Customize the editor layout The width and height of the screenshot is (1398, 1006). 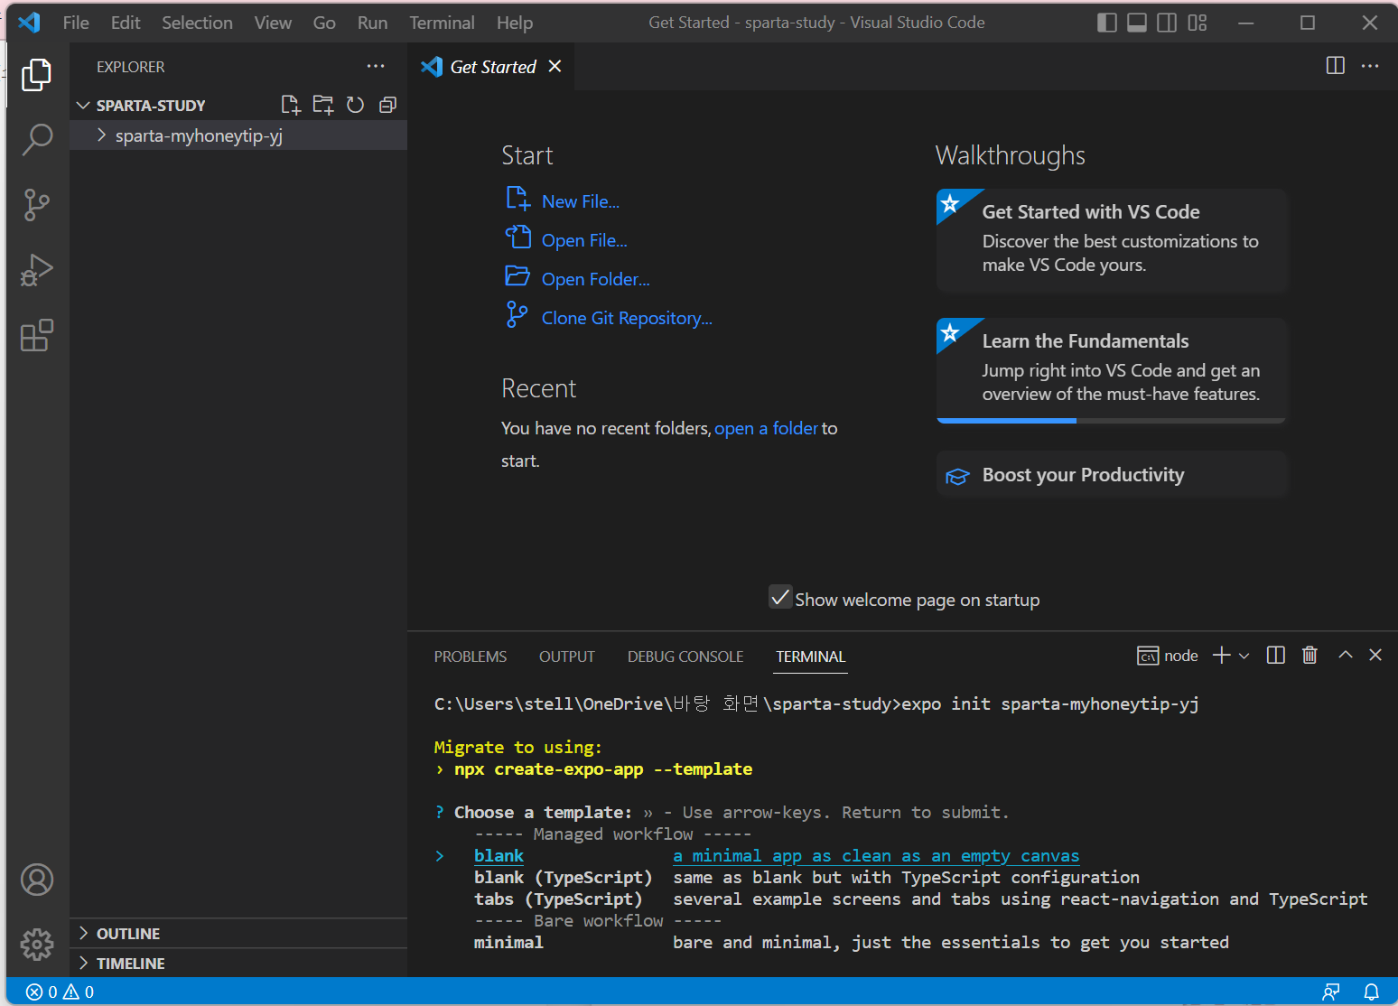click(x=1198, y=23)
